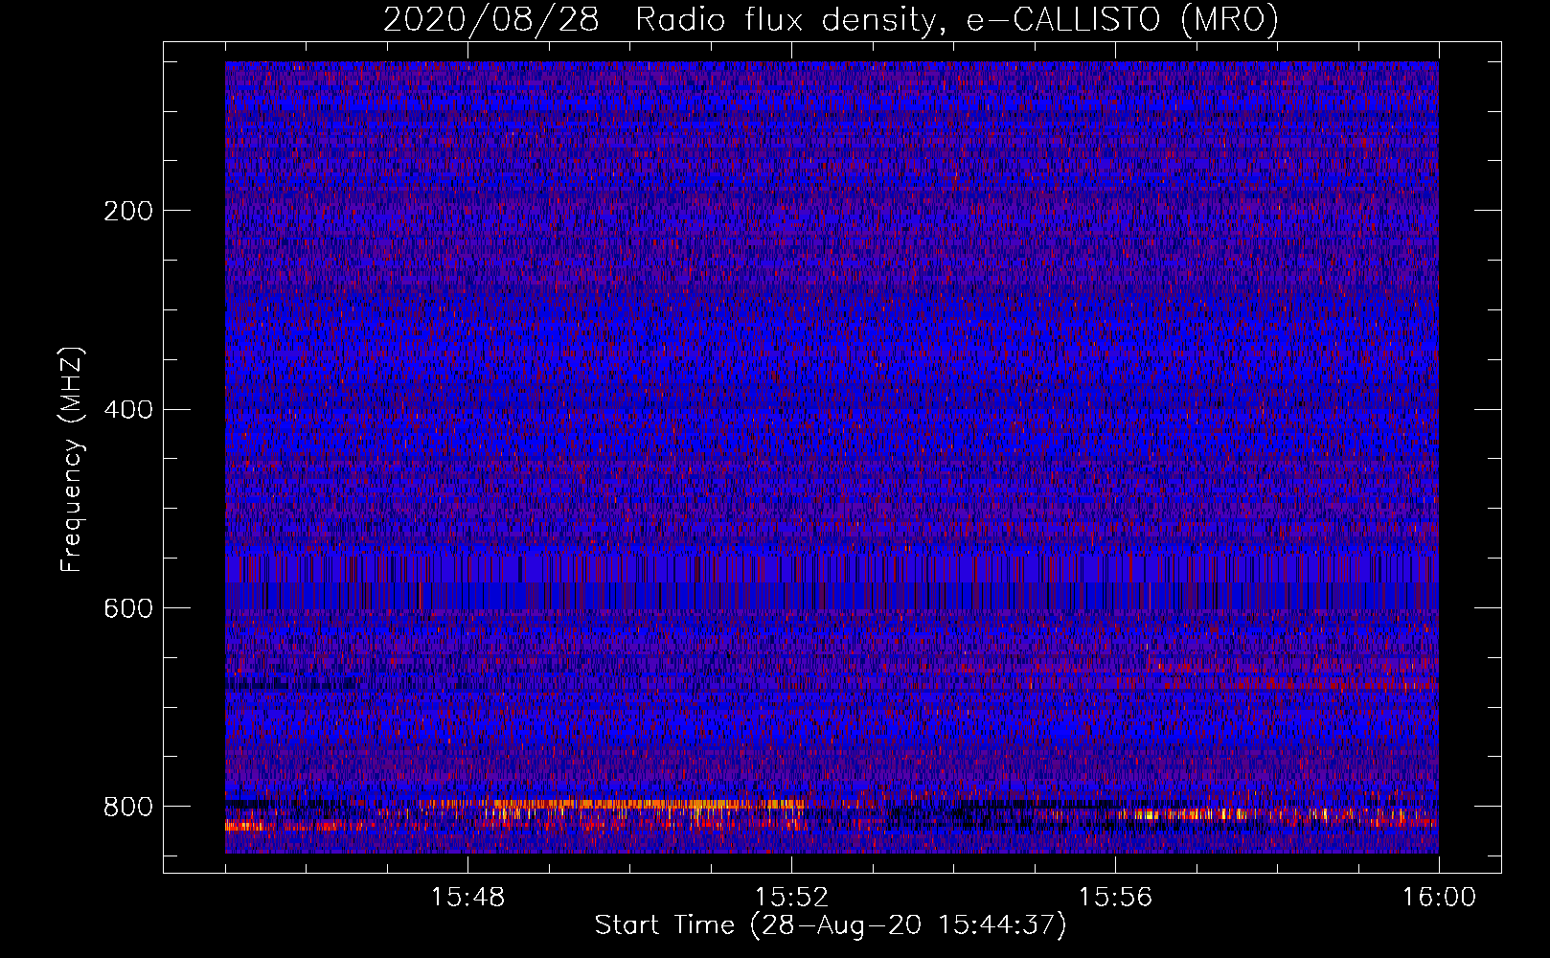This screenshot has width=1550, height=958.
Task: Click the plot title "Radio flux density, e-CALLISTO (MRO)"
Action: click(956, 19)
